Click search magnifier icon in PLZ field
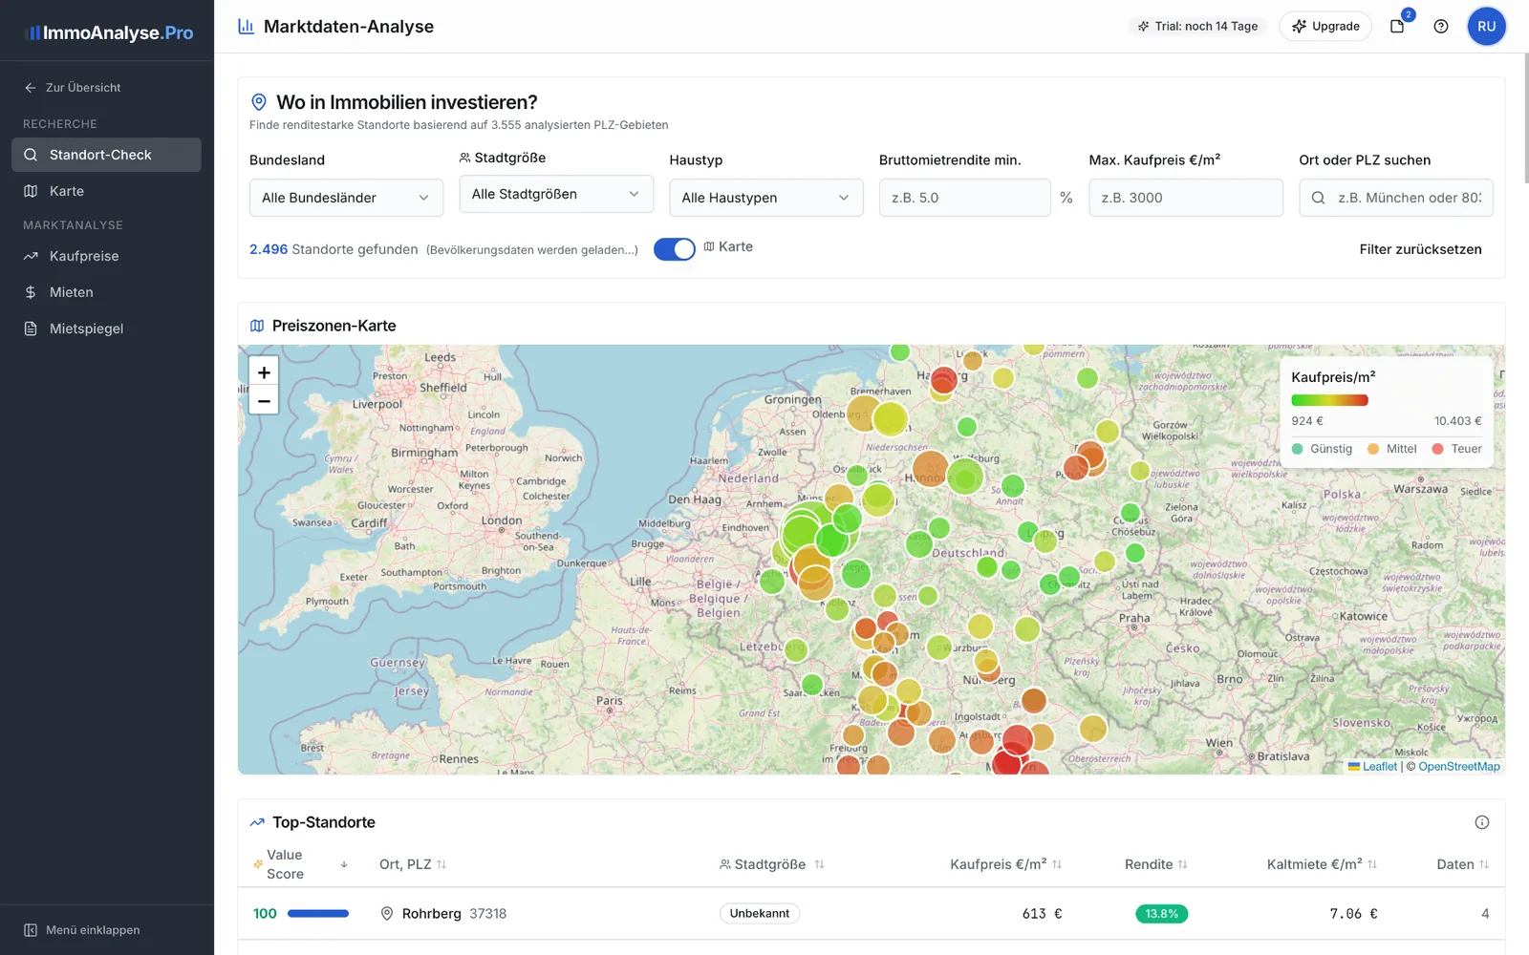Viewport: 1529px width, 955px height. (1318, 198)
